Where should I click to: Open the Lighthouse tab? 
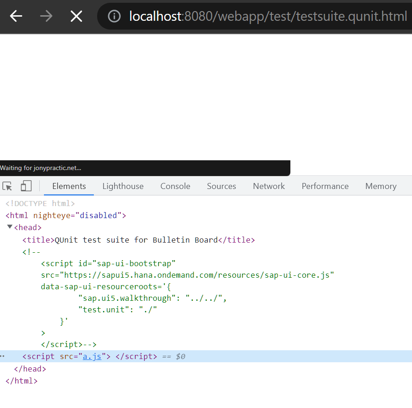coord(123,186)
